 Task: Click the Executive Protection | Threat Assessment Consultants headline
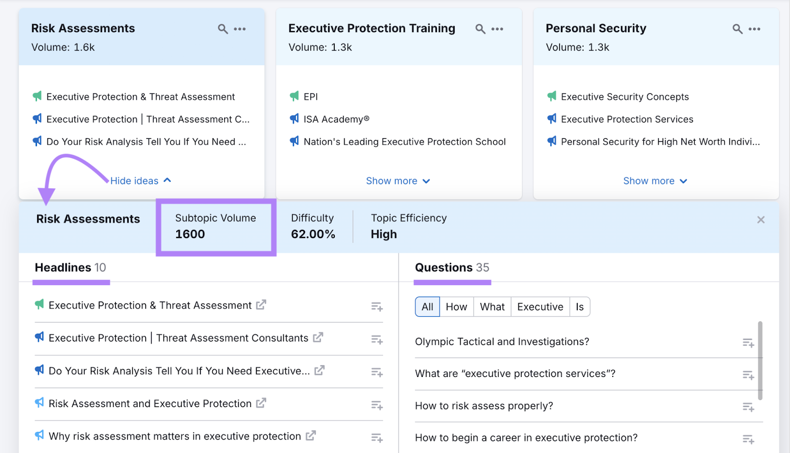pyautogui.click(x=178, y=338)
